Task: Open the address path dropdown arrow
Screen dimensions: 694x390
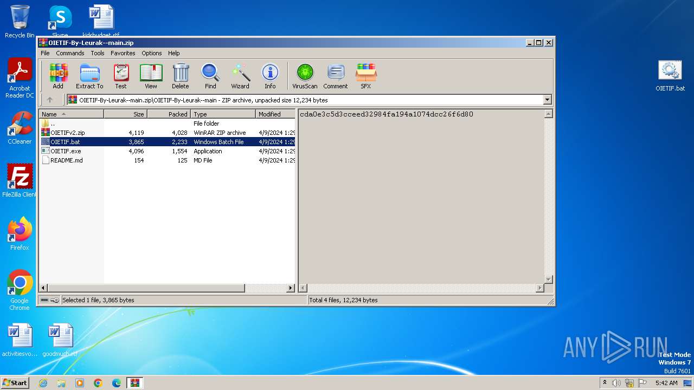Action: point(547,100)
